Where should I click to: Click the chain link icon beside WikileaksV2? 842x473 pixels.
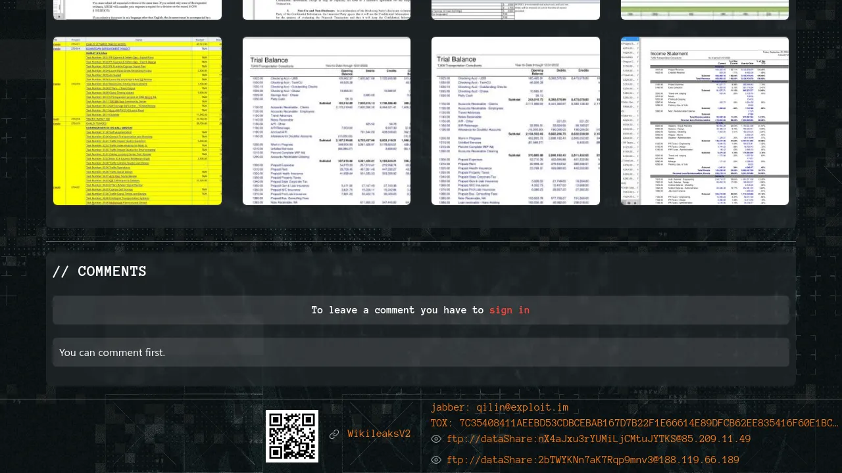334,434
